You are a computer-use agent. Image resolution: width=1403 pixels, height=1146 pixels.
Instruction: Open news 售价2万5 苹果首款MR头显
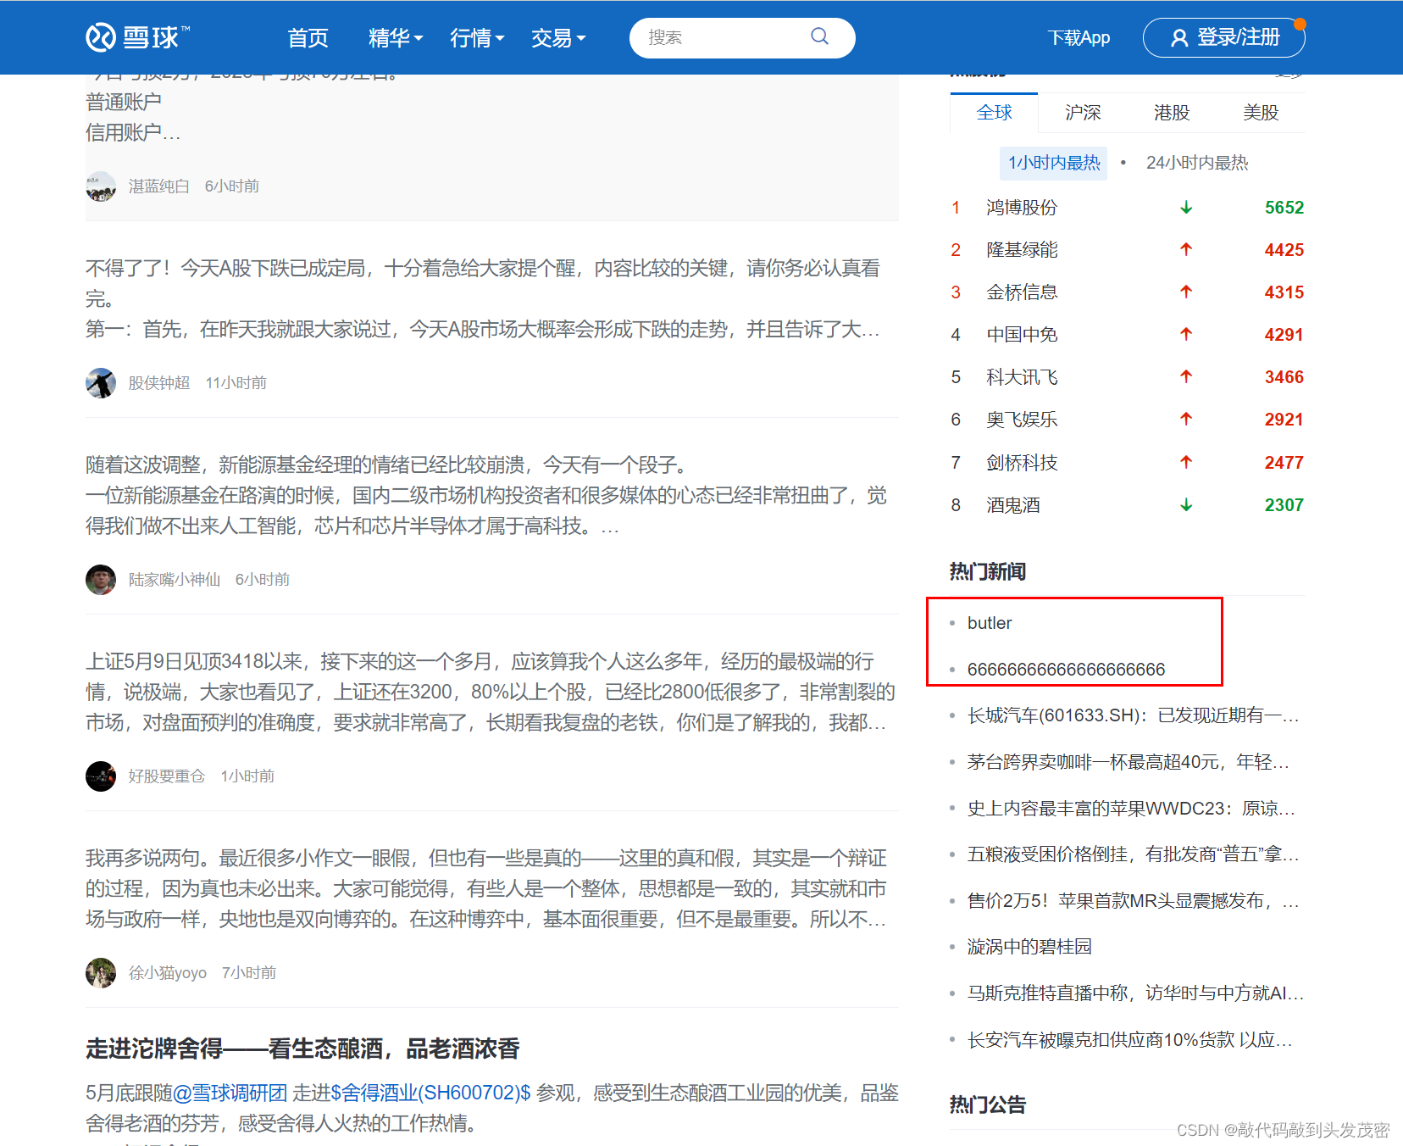tap(1133, 901)
